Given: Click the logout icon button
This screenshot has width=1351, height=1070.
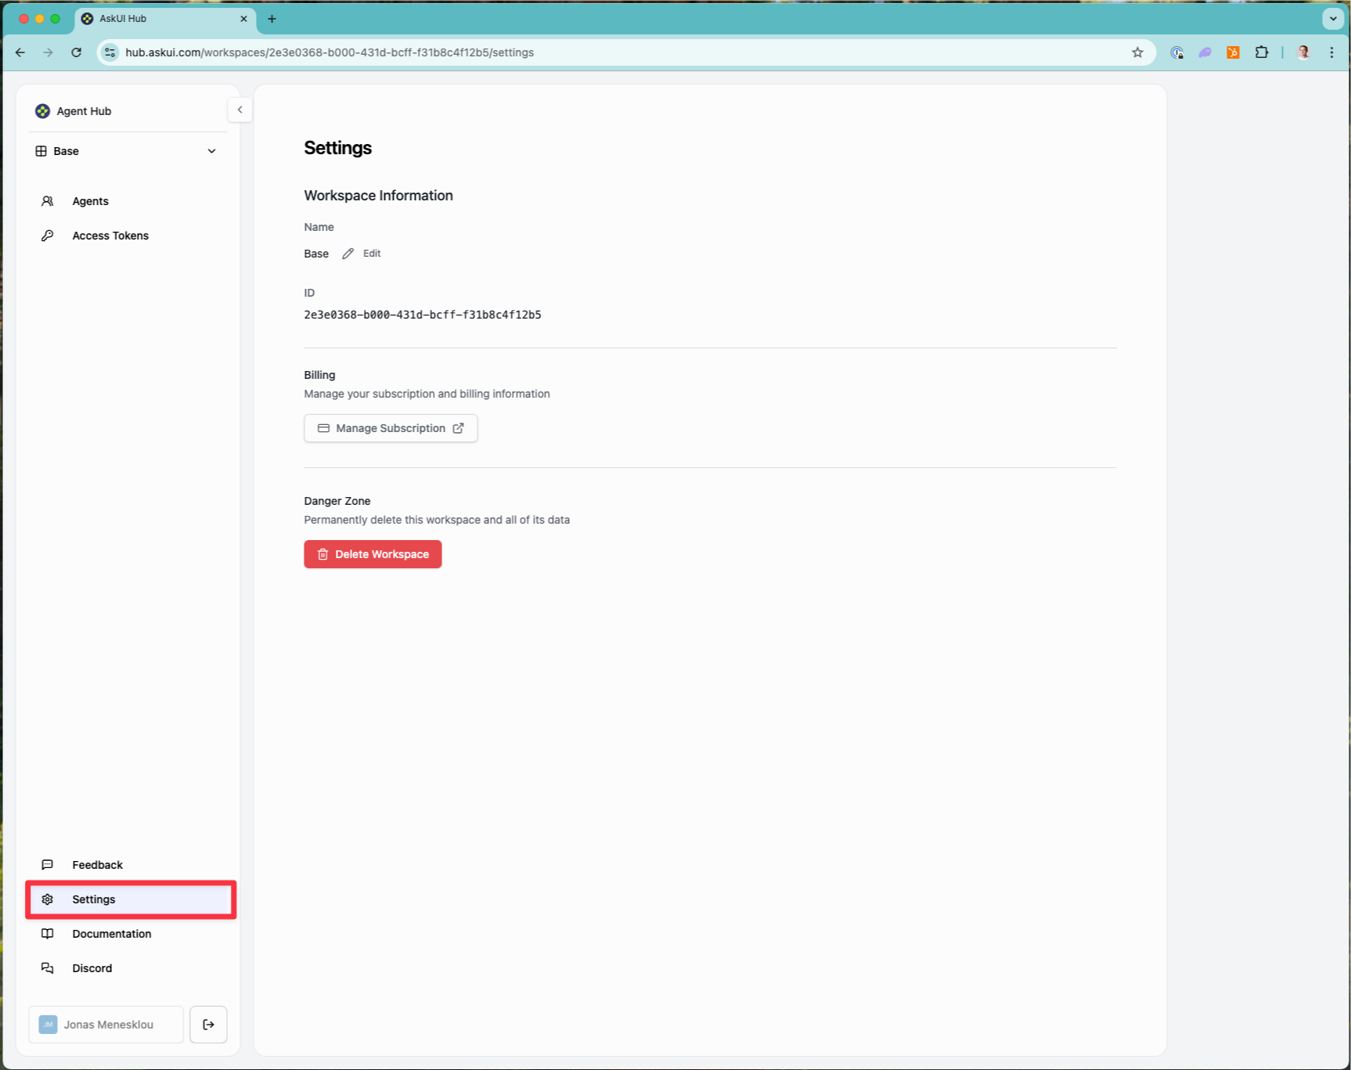Looking at the screenshot, I should [x=208, y=1025].
